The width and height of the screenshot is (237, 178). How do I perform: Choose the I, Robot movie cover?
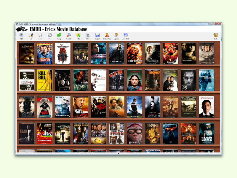click(117, 53)
